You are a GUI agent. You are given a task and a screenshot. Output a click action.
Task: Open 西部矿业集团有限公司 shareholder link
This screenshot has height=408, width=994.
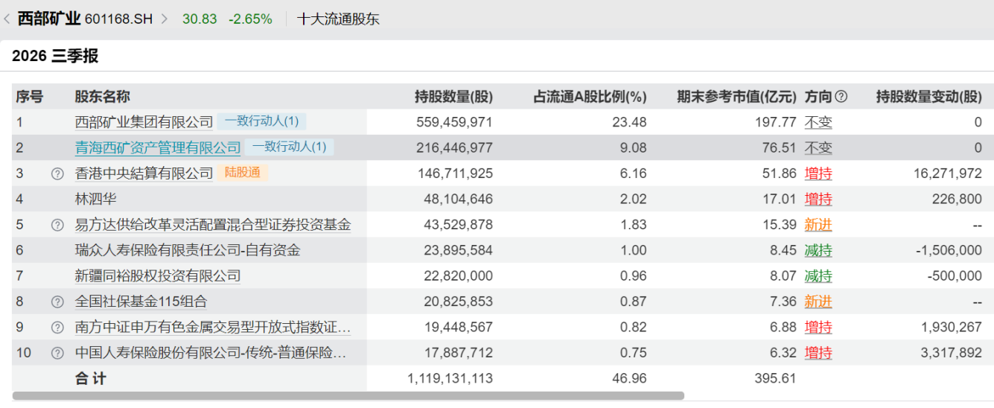(x=144, y=122)
